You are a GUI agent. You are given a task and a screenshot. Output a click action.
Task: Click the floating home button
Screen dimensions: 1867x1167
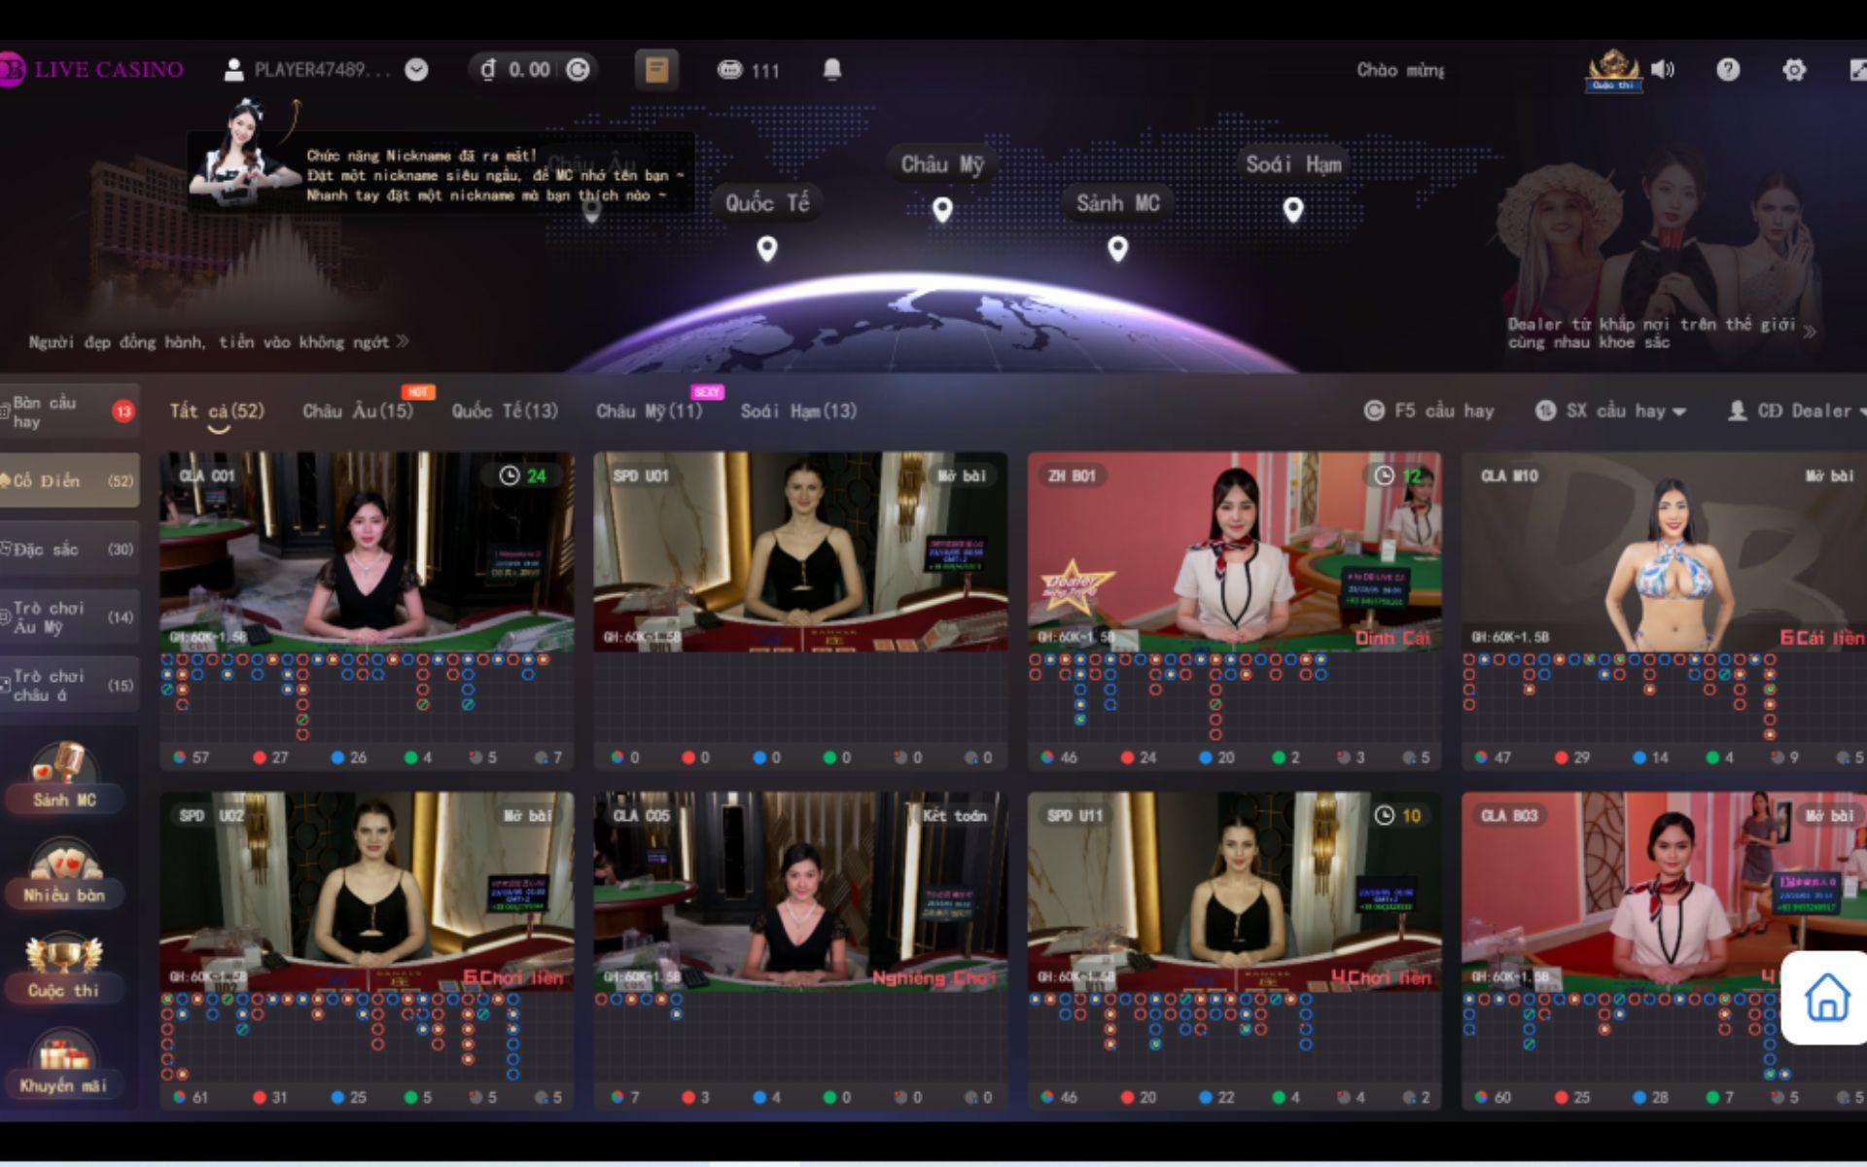[1826, 998]
